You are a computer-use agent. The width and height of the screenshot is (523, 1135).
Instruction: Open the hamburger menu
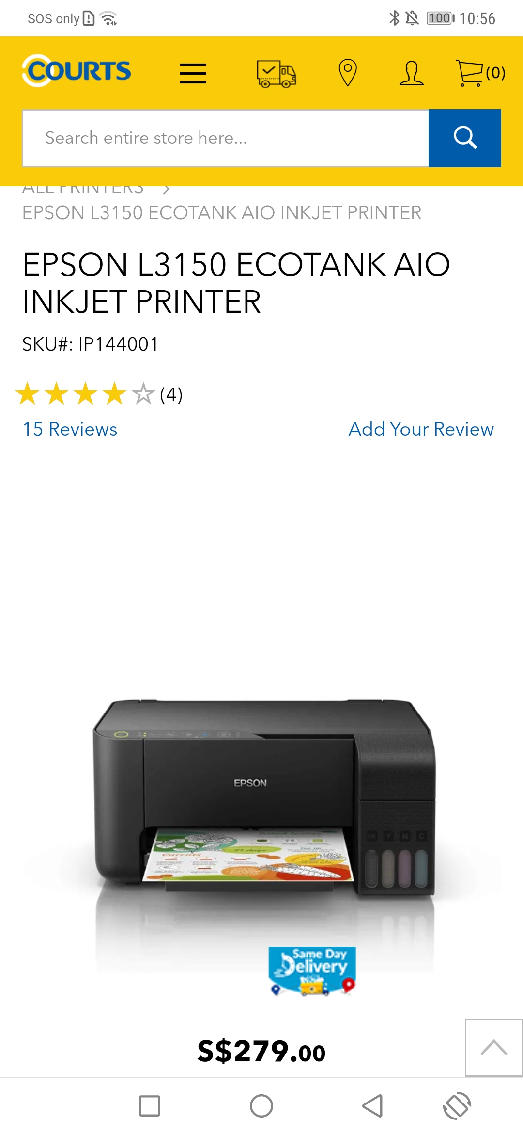point(193,73)
